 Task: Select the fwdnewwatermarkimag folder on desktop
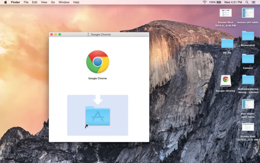[248, 80]
